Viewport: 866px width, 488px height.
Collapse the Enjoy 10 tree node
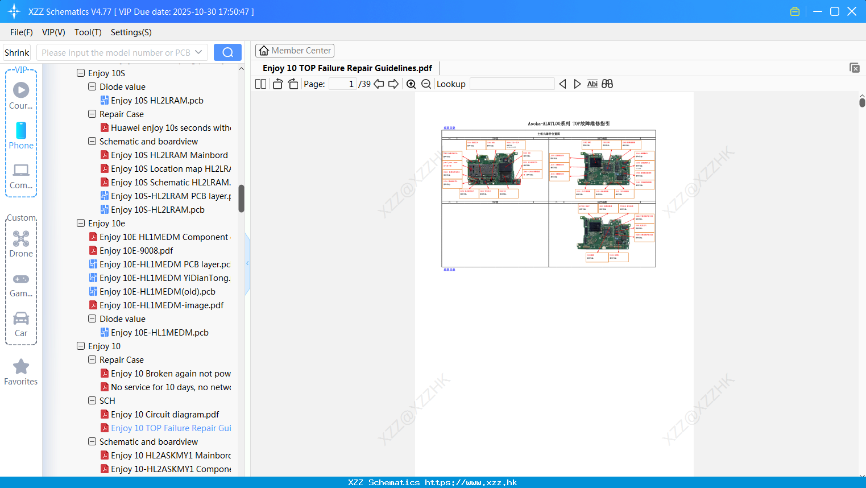(x=81, y=346)
